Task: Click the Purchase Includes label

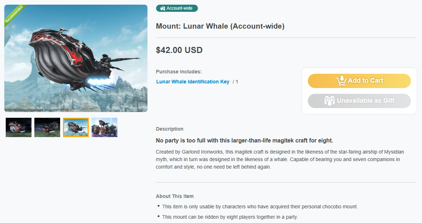Action: pos(179,72)
